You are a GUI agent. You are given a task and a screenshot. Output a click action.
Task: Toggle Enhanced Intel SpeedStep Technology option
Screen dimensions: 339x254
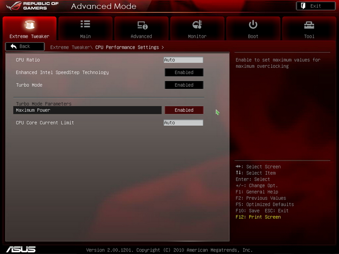click(184, 72)
